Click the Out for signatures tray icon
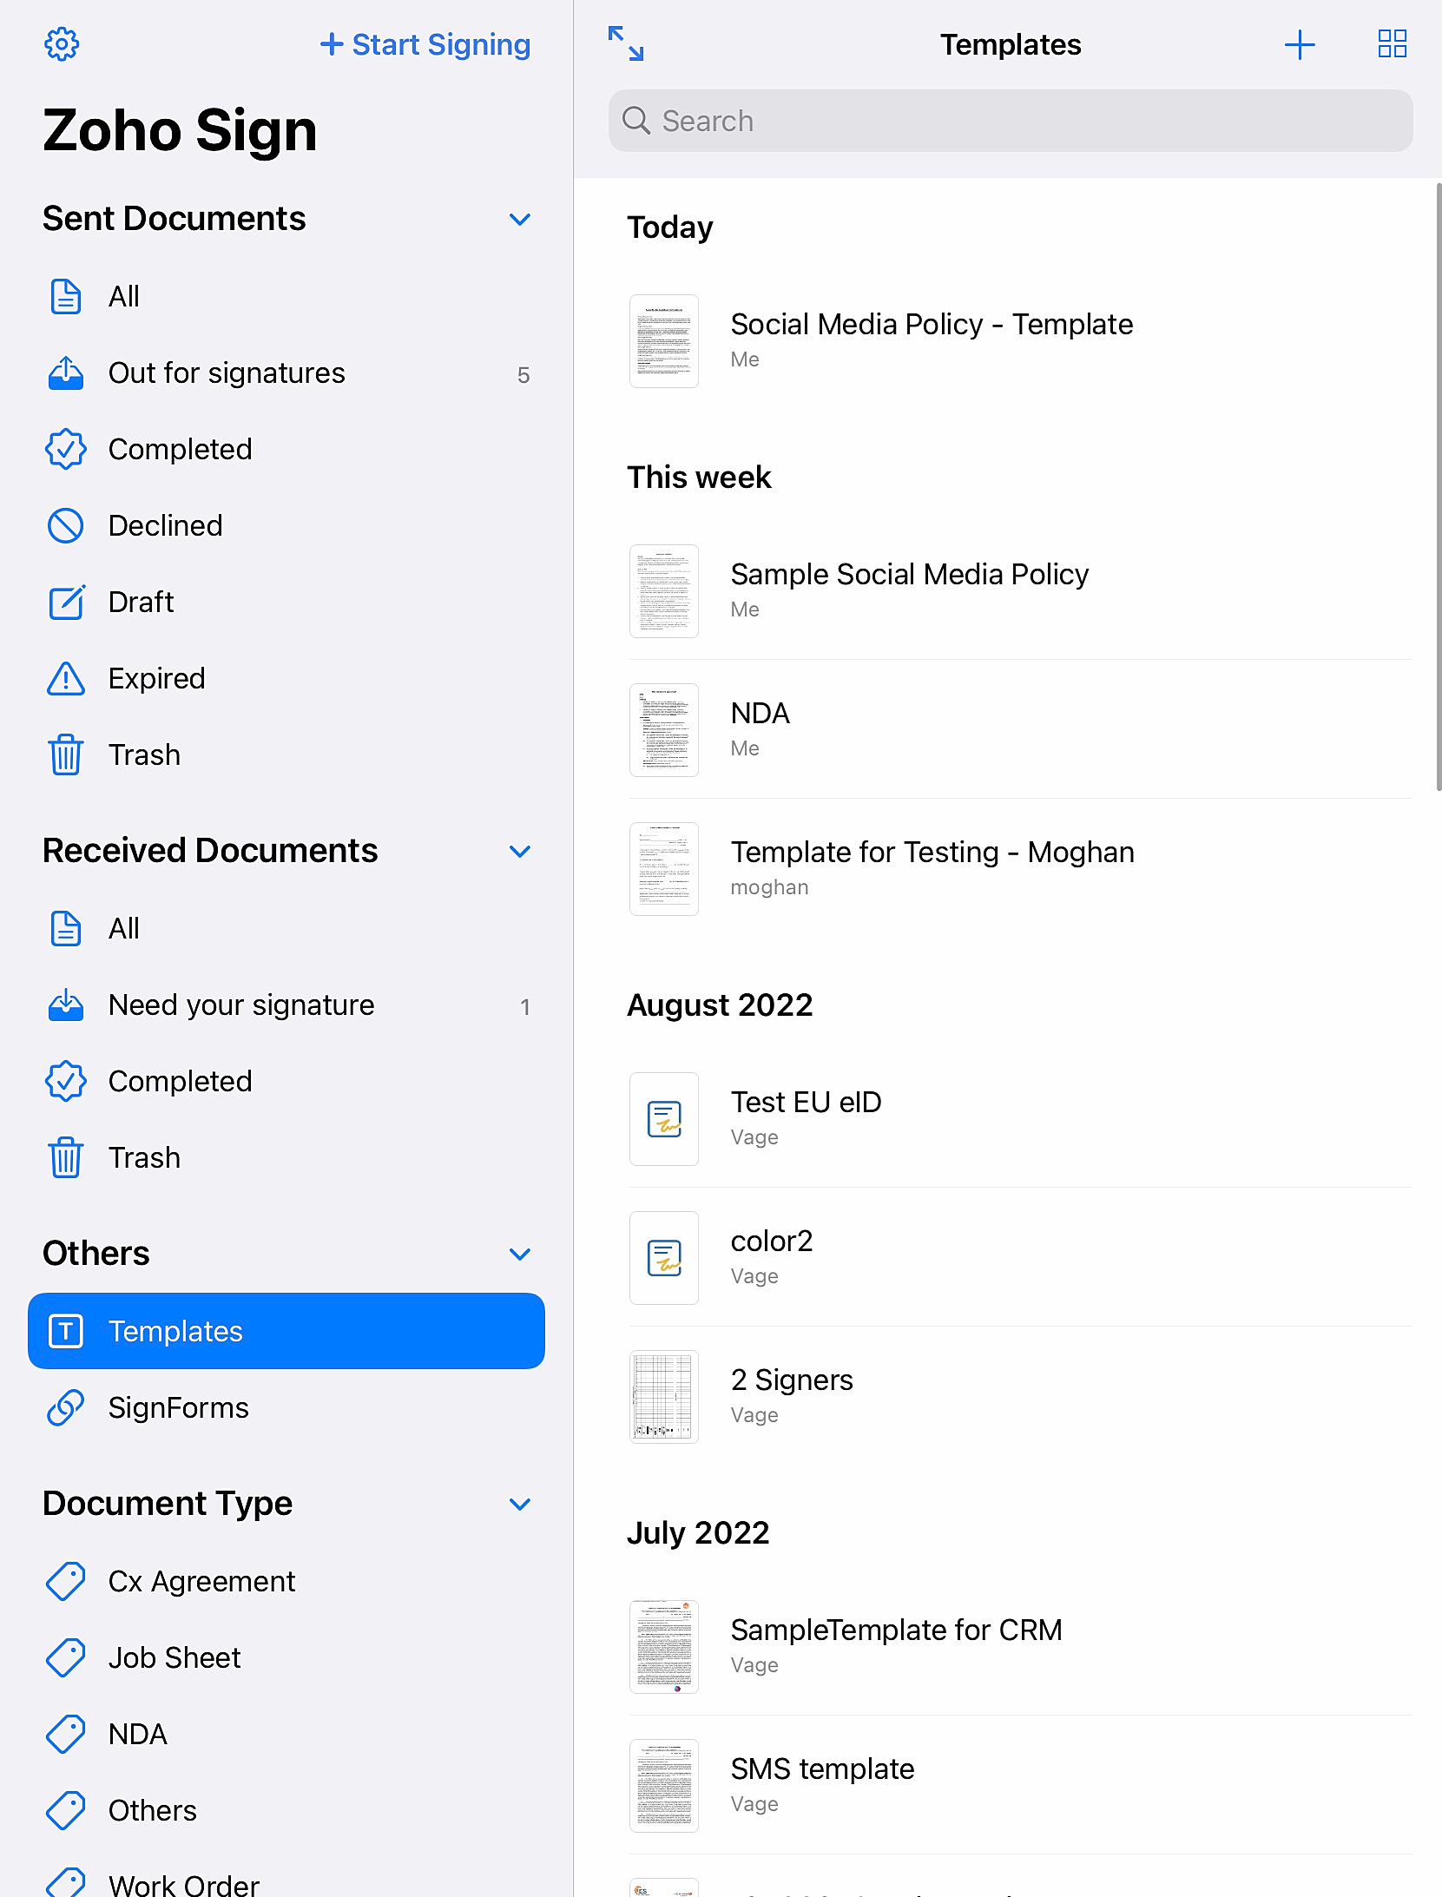This screenshot has height=1897, width=1442. [66, 372]
